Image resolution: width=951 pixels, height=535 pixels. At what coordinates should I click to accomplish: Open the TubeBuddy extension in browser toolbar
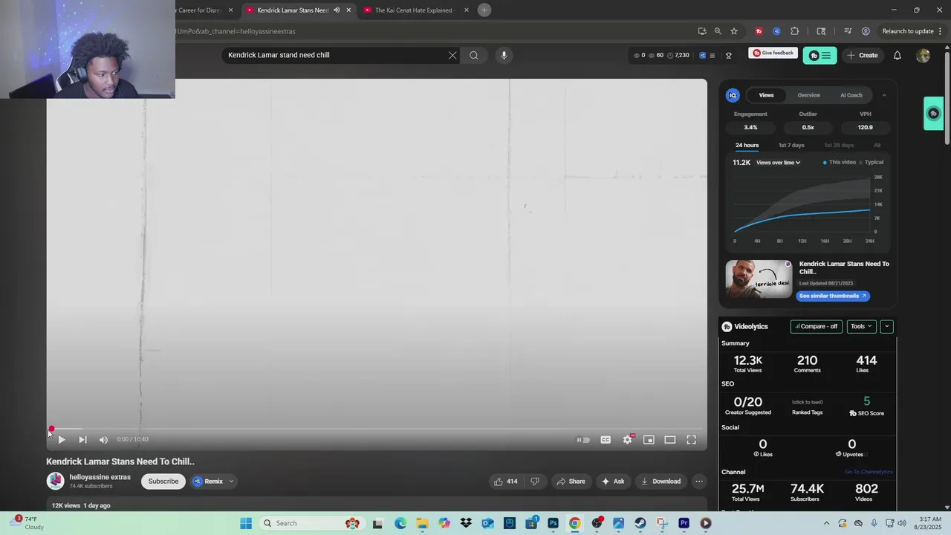(759, 31)
